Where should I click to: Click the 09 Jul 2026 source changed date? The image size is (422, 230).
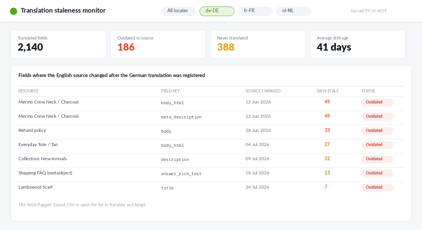[x=257, y=159]
